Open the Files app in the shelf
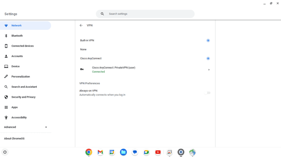 pos(123,152)
